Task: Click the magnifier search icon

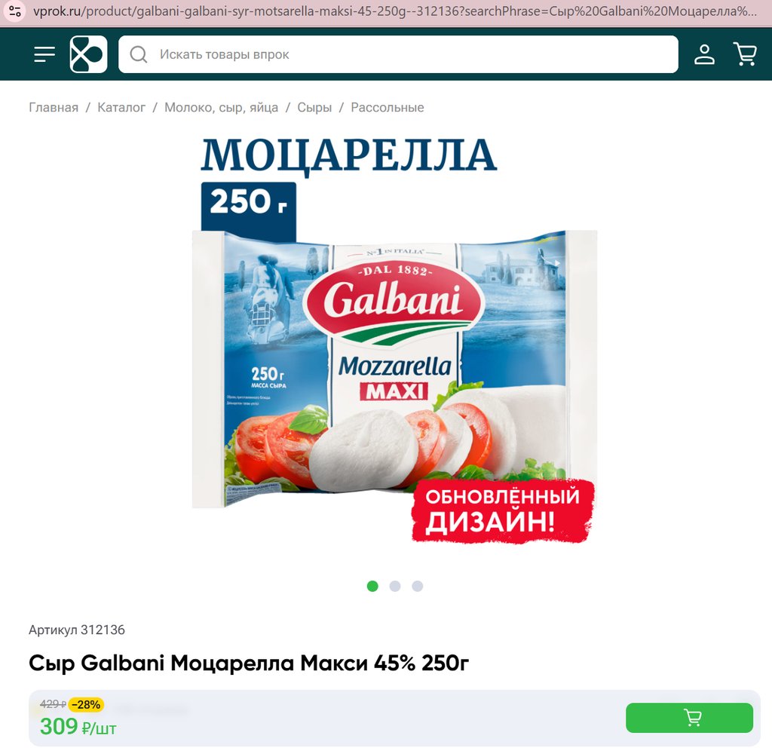Action: (x=139, y=54)
